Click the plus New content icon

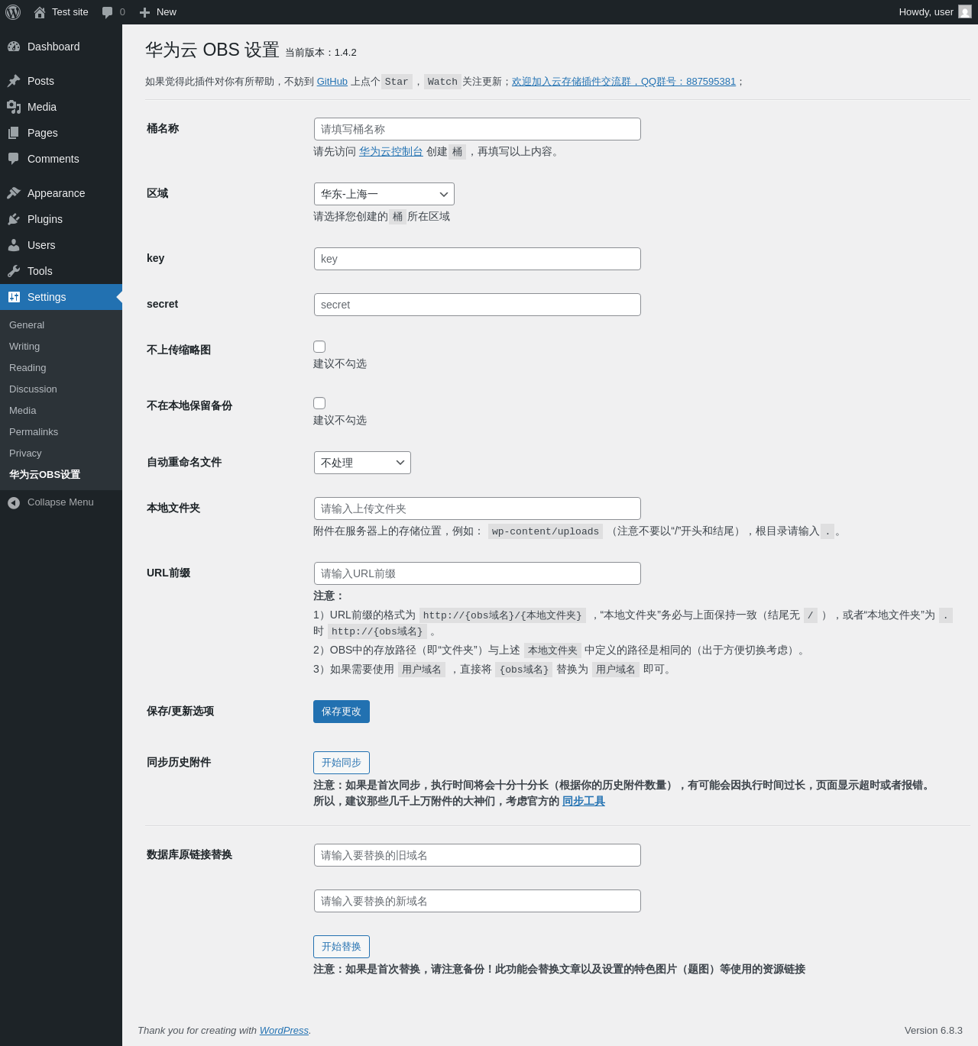click(x=144, y=12)
